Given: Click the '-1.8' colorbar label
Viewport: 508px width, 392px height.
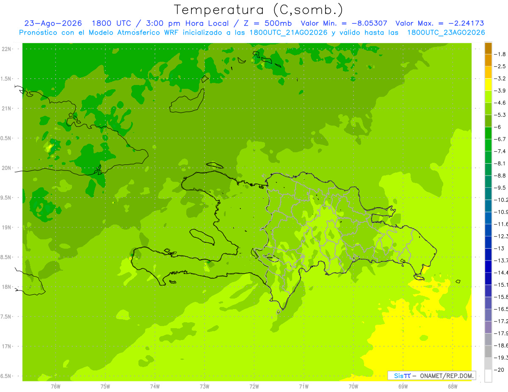Looking at the screenshot, I should coord(501,54).
